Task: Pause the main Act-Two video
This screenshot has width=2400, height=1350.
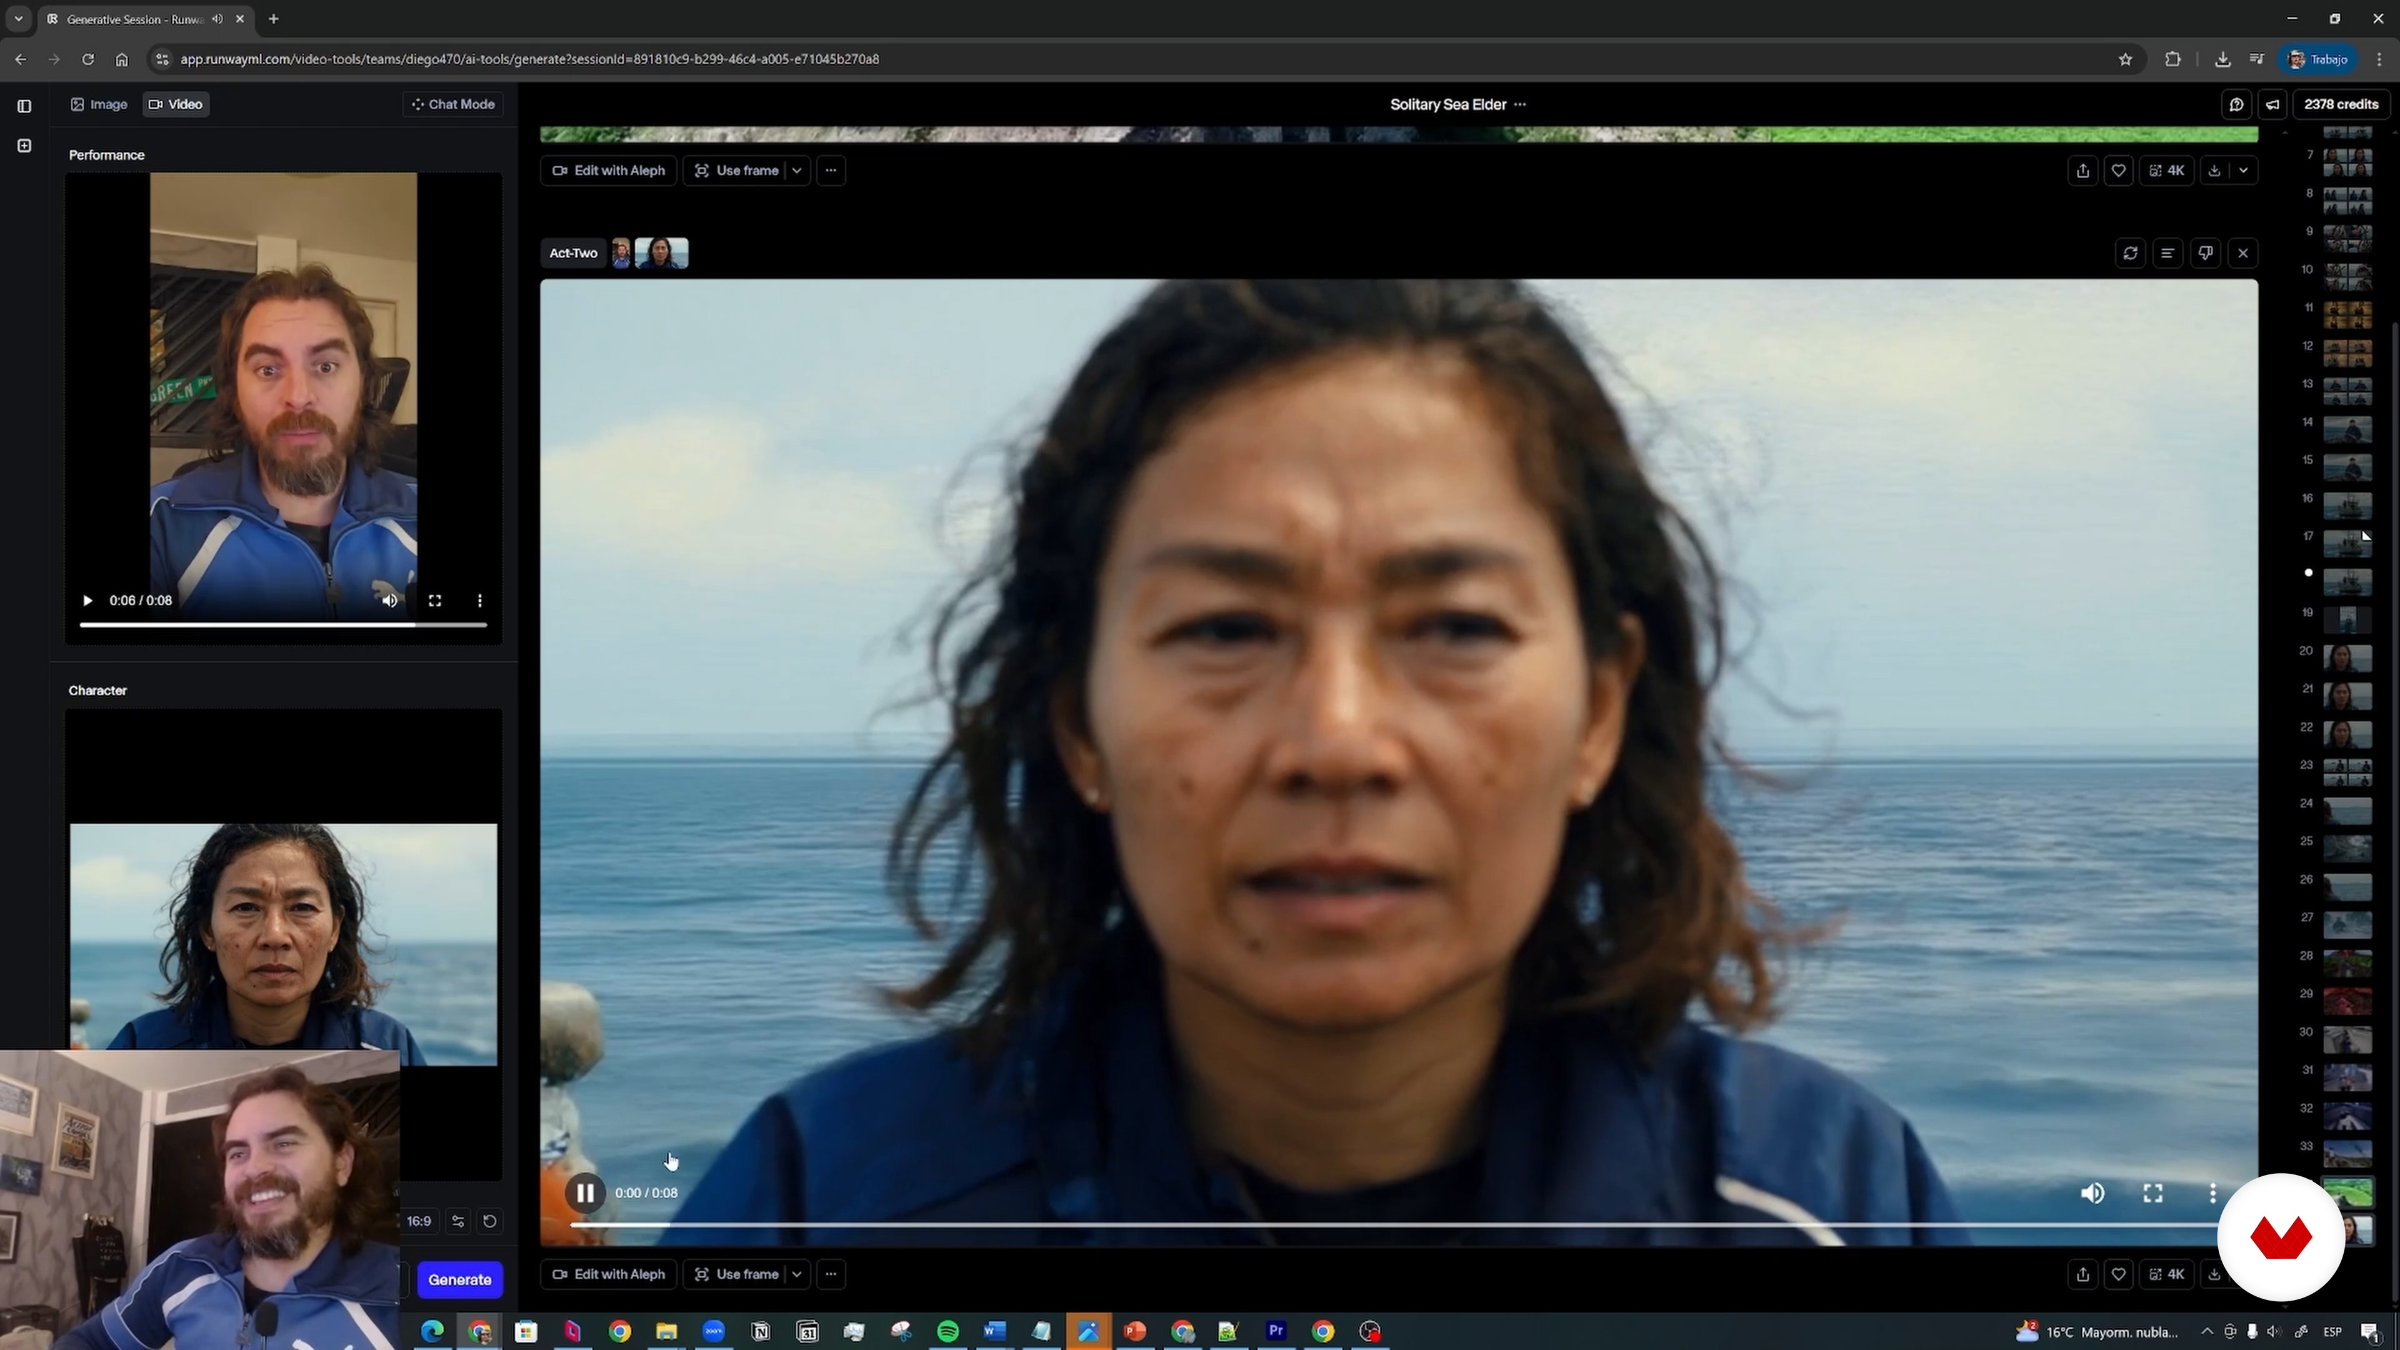Action: (x=585, y=1192)
